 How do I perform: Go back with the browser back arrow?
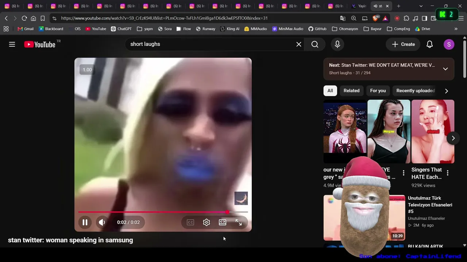click(x=6, y=18)
